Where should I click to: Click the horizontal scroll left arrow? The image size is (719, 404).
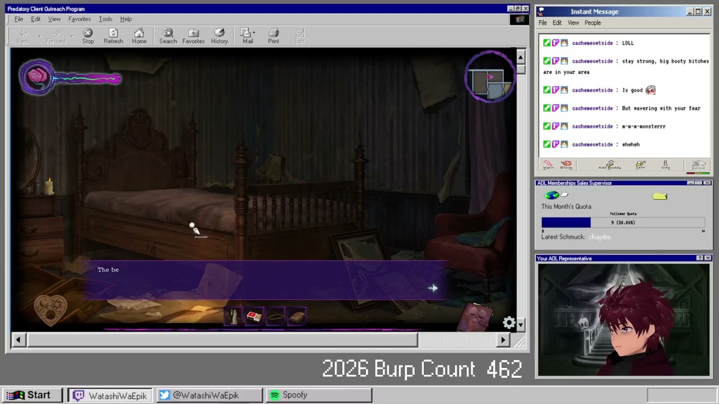(x=18, y=340)
